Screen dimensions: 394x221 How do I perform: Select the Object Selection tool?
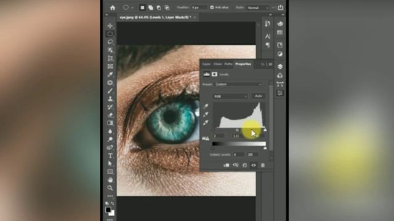point(110,50)
